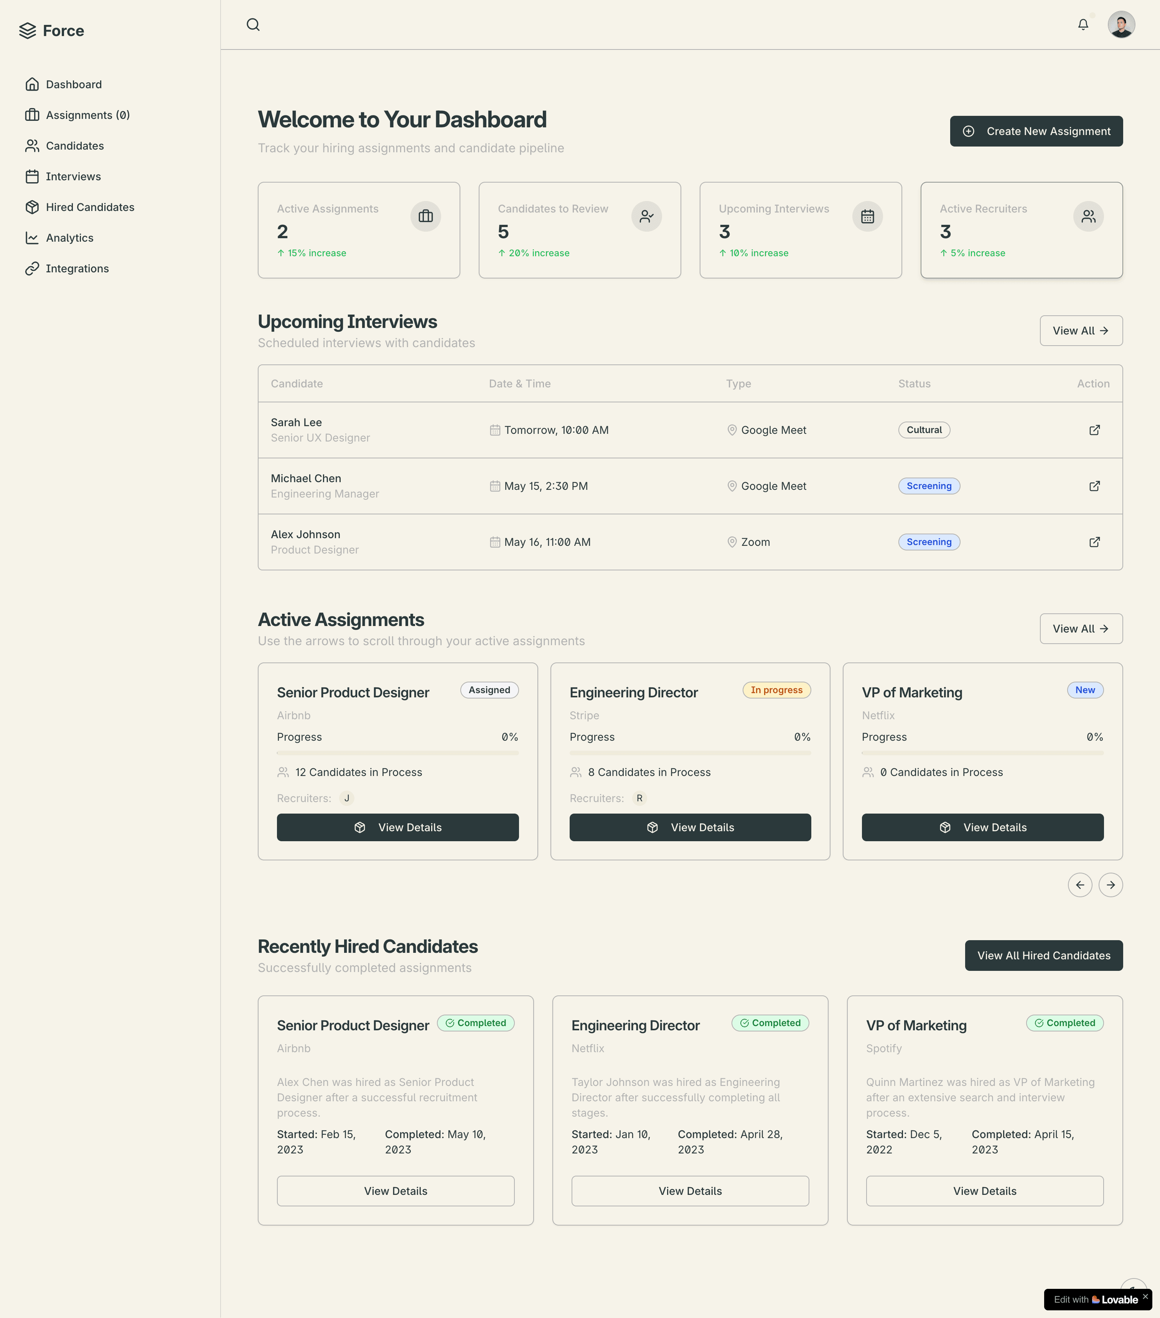Select Integrations sidebar item
Image resolution: width=1160 pixels, height=1318 pixels.
(x=77, y=268)
